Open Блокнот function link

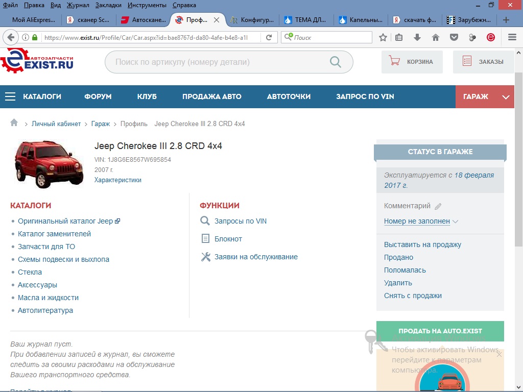228,239
